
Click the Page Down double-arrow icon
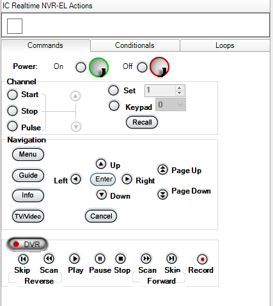pos(162,194)
